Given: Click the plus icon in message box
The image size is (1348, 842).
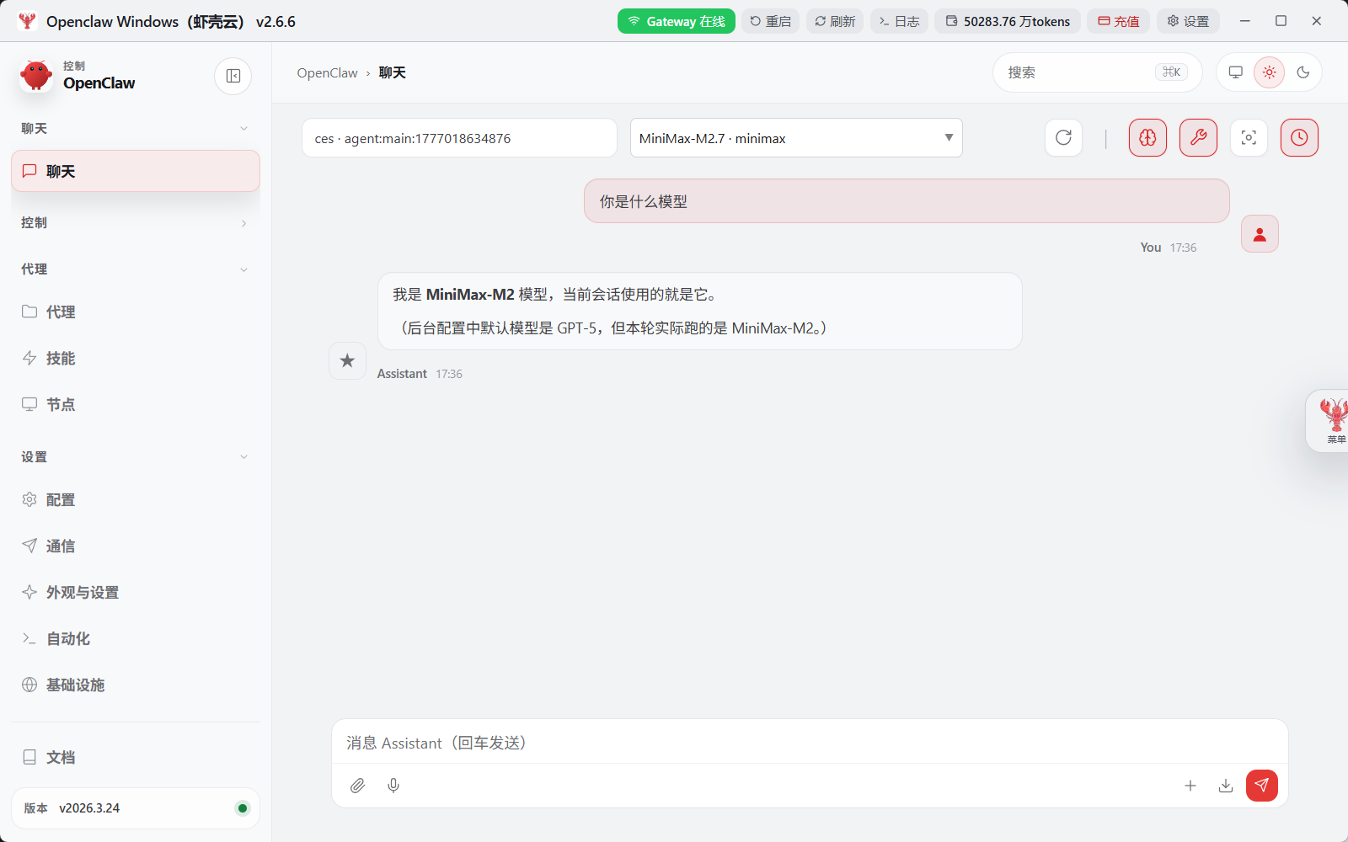Looking at the screenshot, I should [1190, 786].
